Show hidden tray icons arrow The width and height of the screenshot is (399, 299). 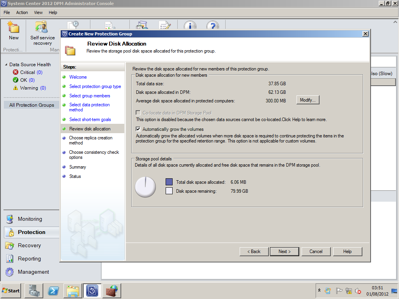click(320, 290)
